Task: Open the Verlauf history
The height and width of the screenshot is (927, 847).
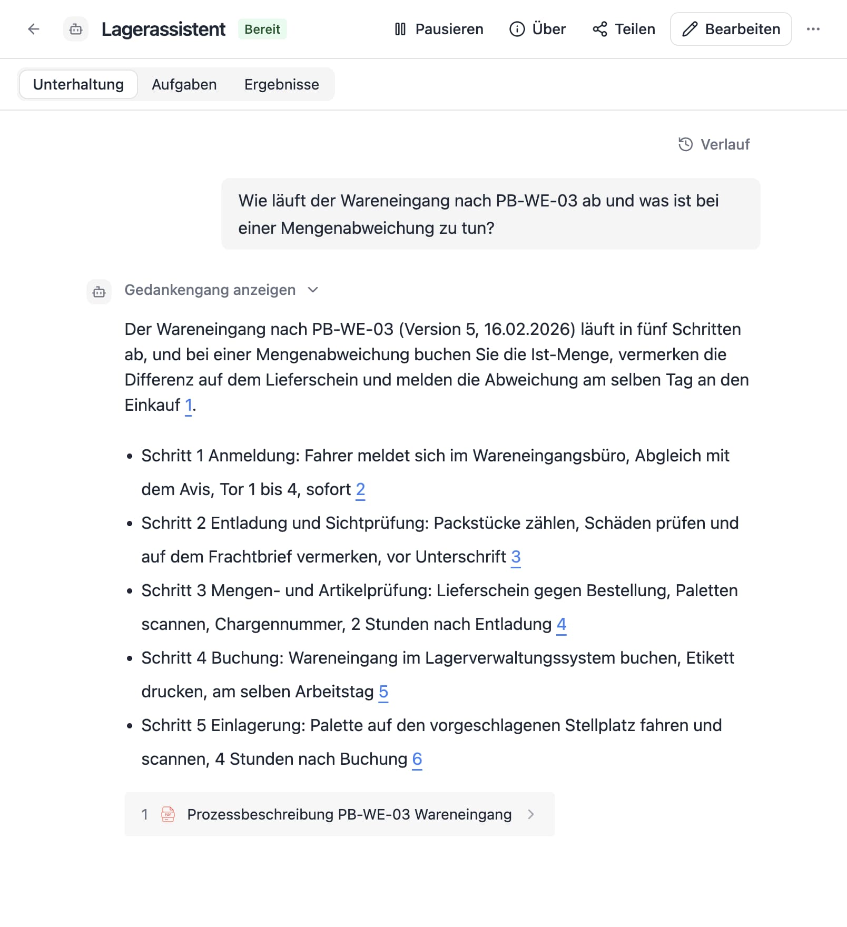Action: click(x=714, y=144)
